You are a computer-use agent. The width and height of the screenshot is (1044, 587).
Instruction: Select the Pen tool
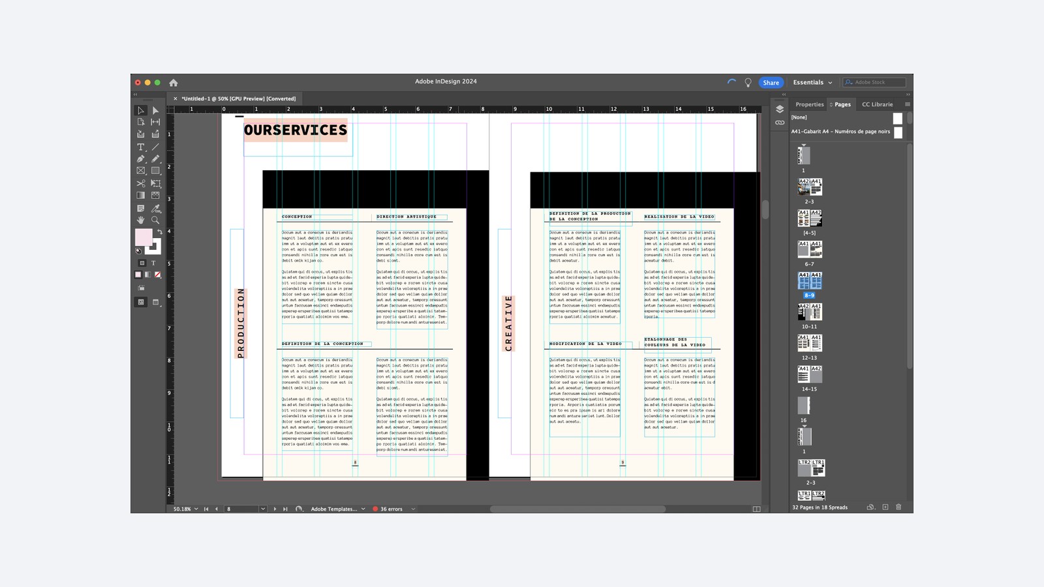[140, 158]
